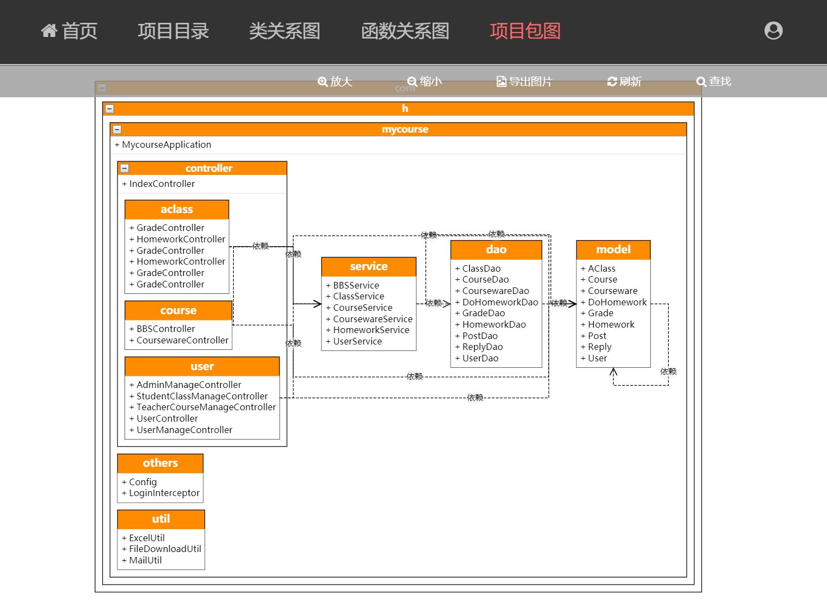The image size is (827, 602).
Task: Open the user account profile icon
Action: coord(773,31)
